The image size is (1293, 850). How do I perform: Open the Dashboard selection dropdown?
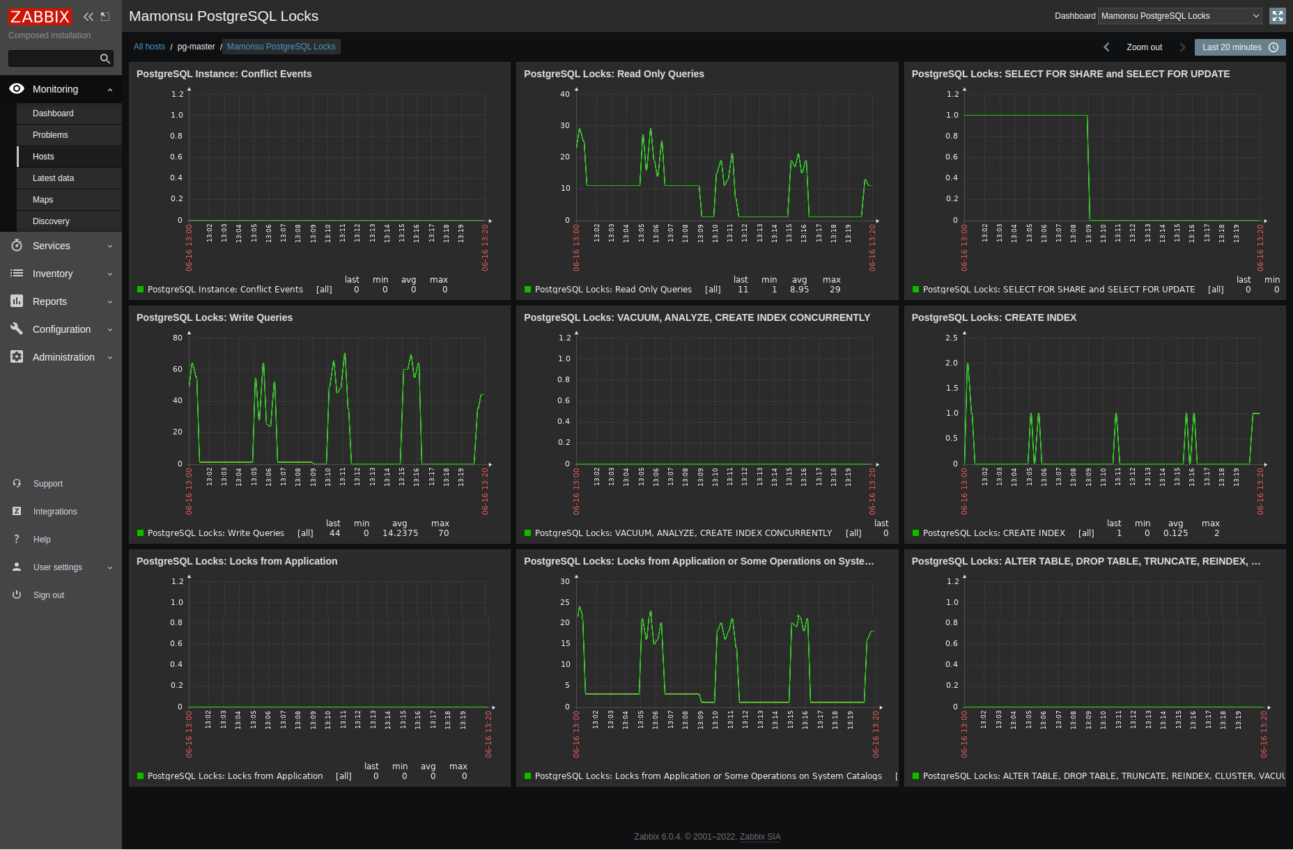tap(1180, 16)
